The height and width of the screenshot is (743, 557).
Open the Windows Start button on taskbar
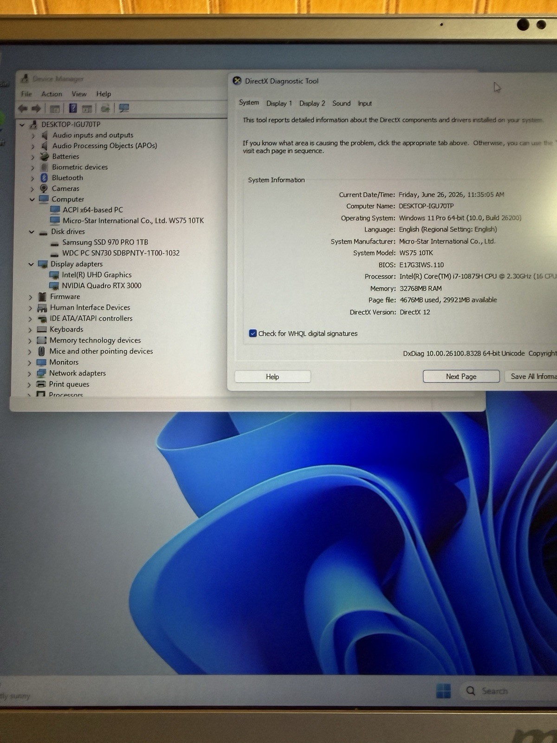(443, 691)
